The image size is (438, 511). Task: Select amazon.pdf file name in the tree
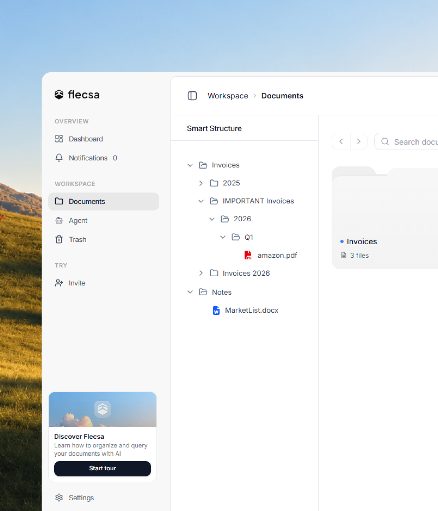coord(277,255)
